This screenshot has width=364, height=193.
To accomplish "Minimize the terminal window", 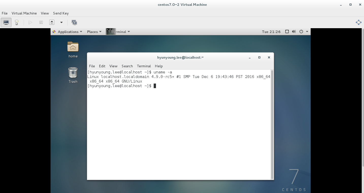I will pyautogui.click(x=250, y=58).
